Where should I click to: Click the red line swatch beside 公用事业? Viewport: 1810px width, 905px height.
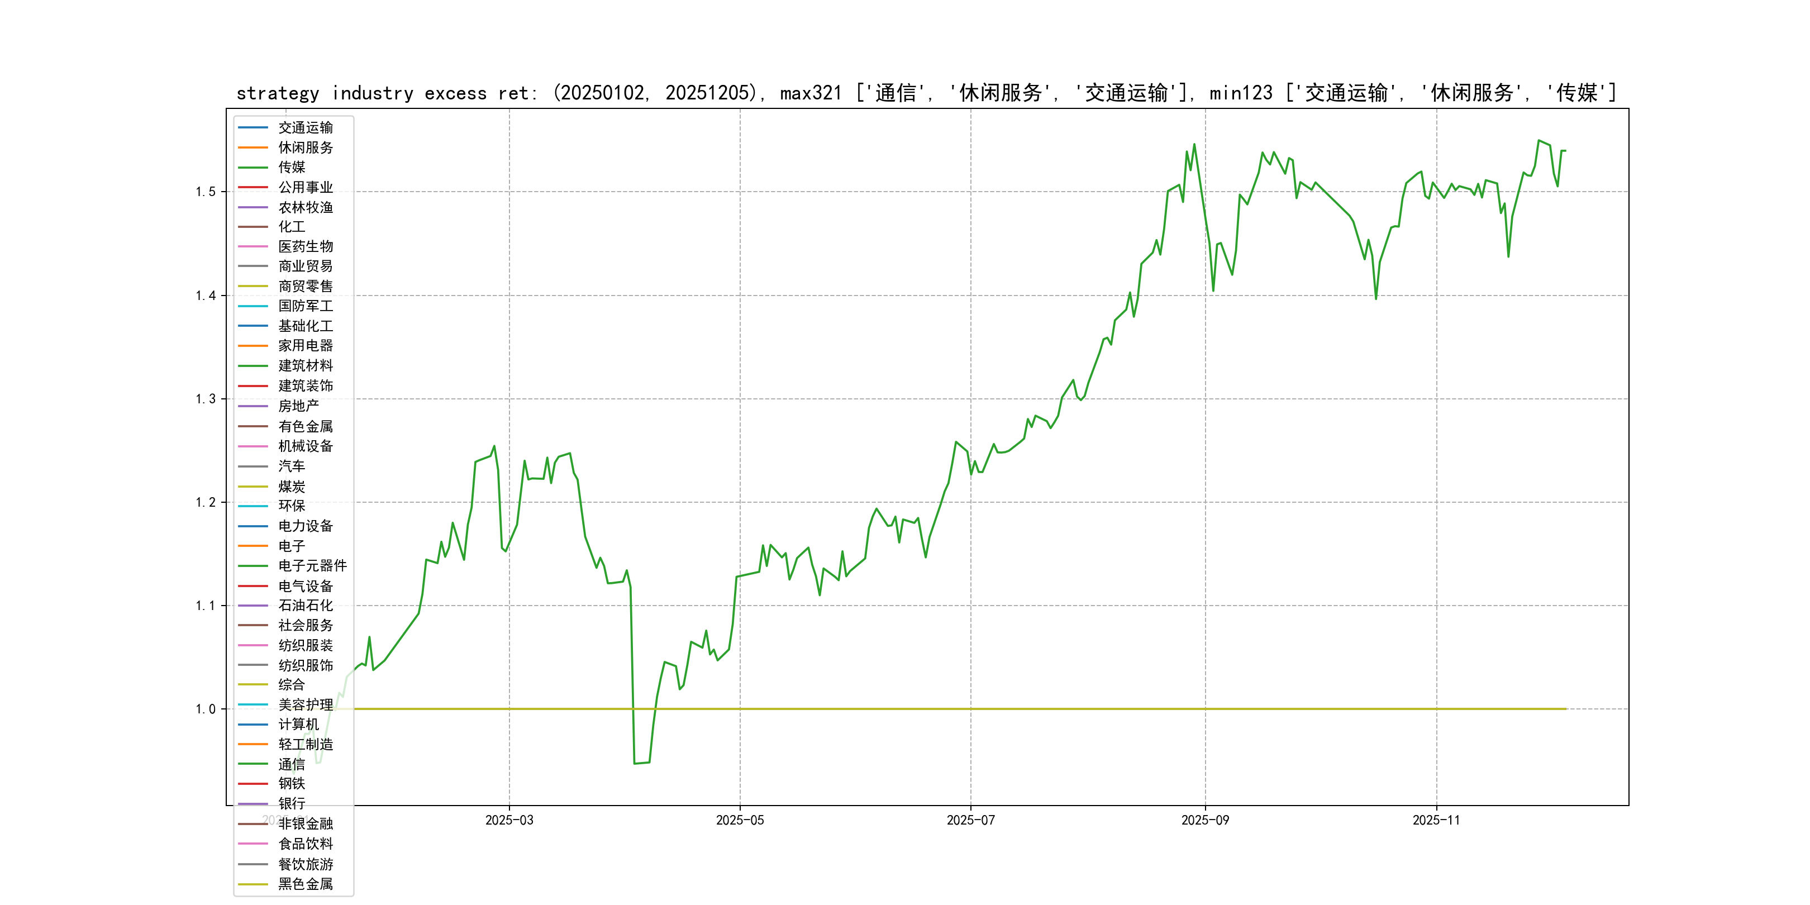coord(253,187)
